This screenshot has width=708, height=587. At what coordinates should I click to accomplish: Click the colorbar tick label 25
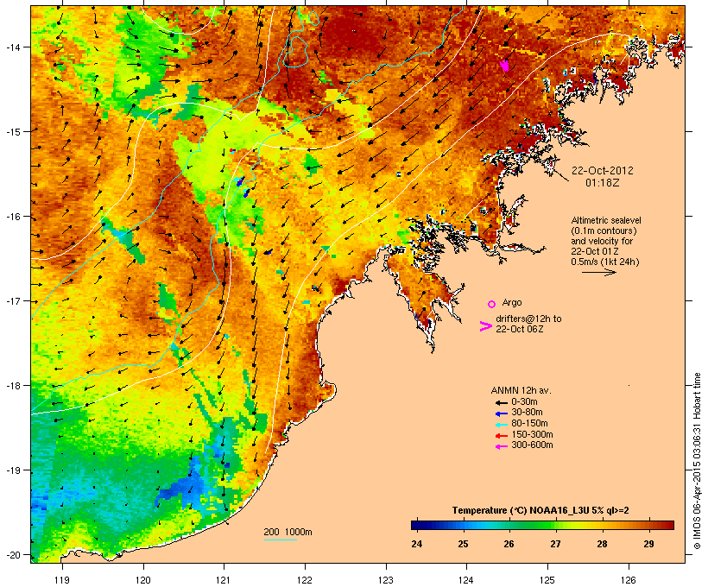463,544
